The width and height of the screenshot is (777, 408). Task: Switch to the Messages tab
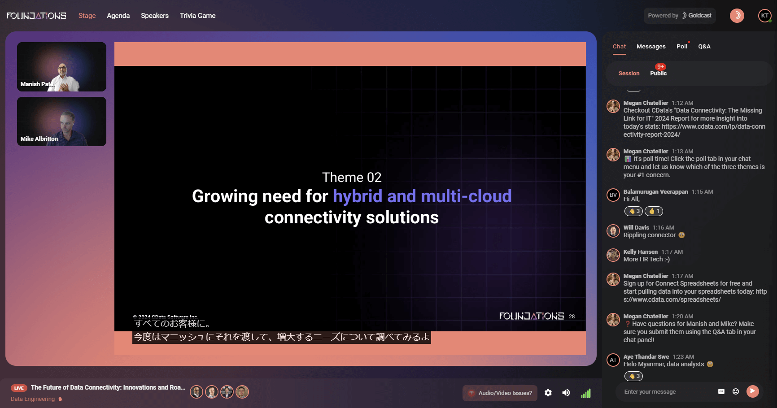coord(651,47)
